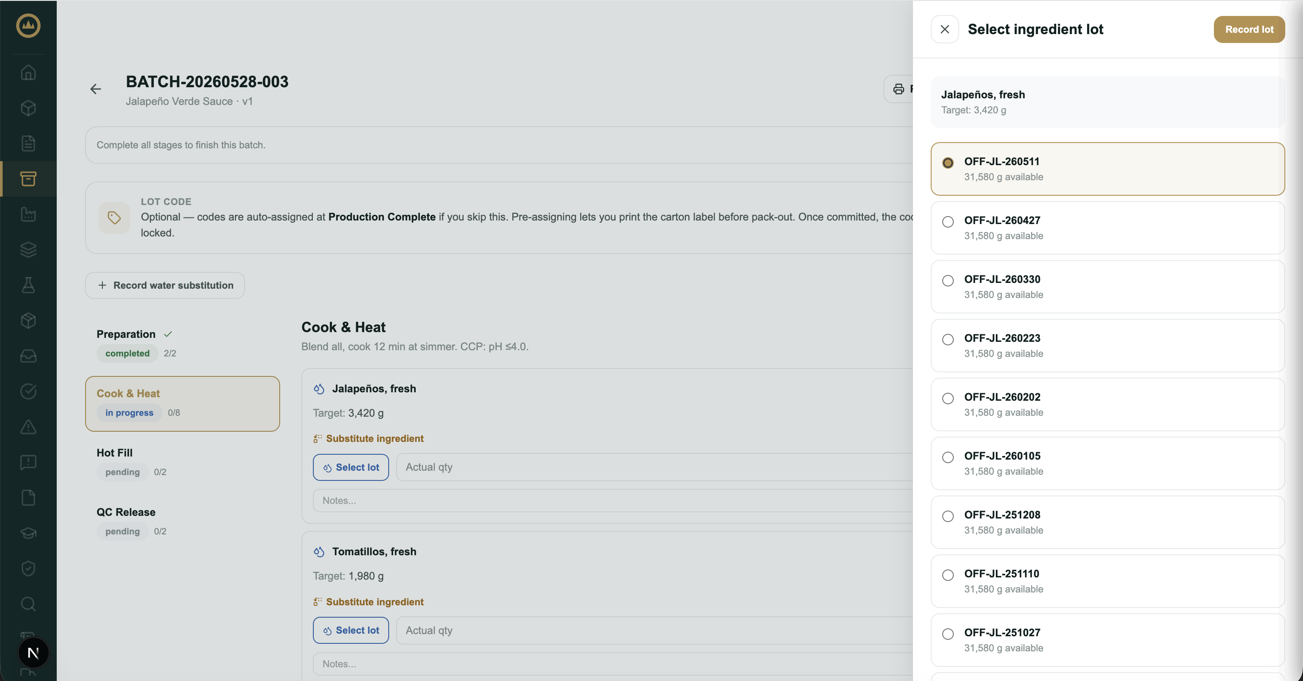The image size is (1303, 681).
Task: Select lot OFF-JL-251208 radio button
Action: tap(948, 516)
